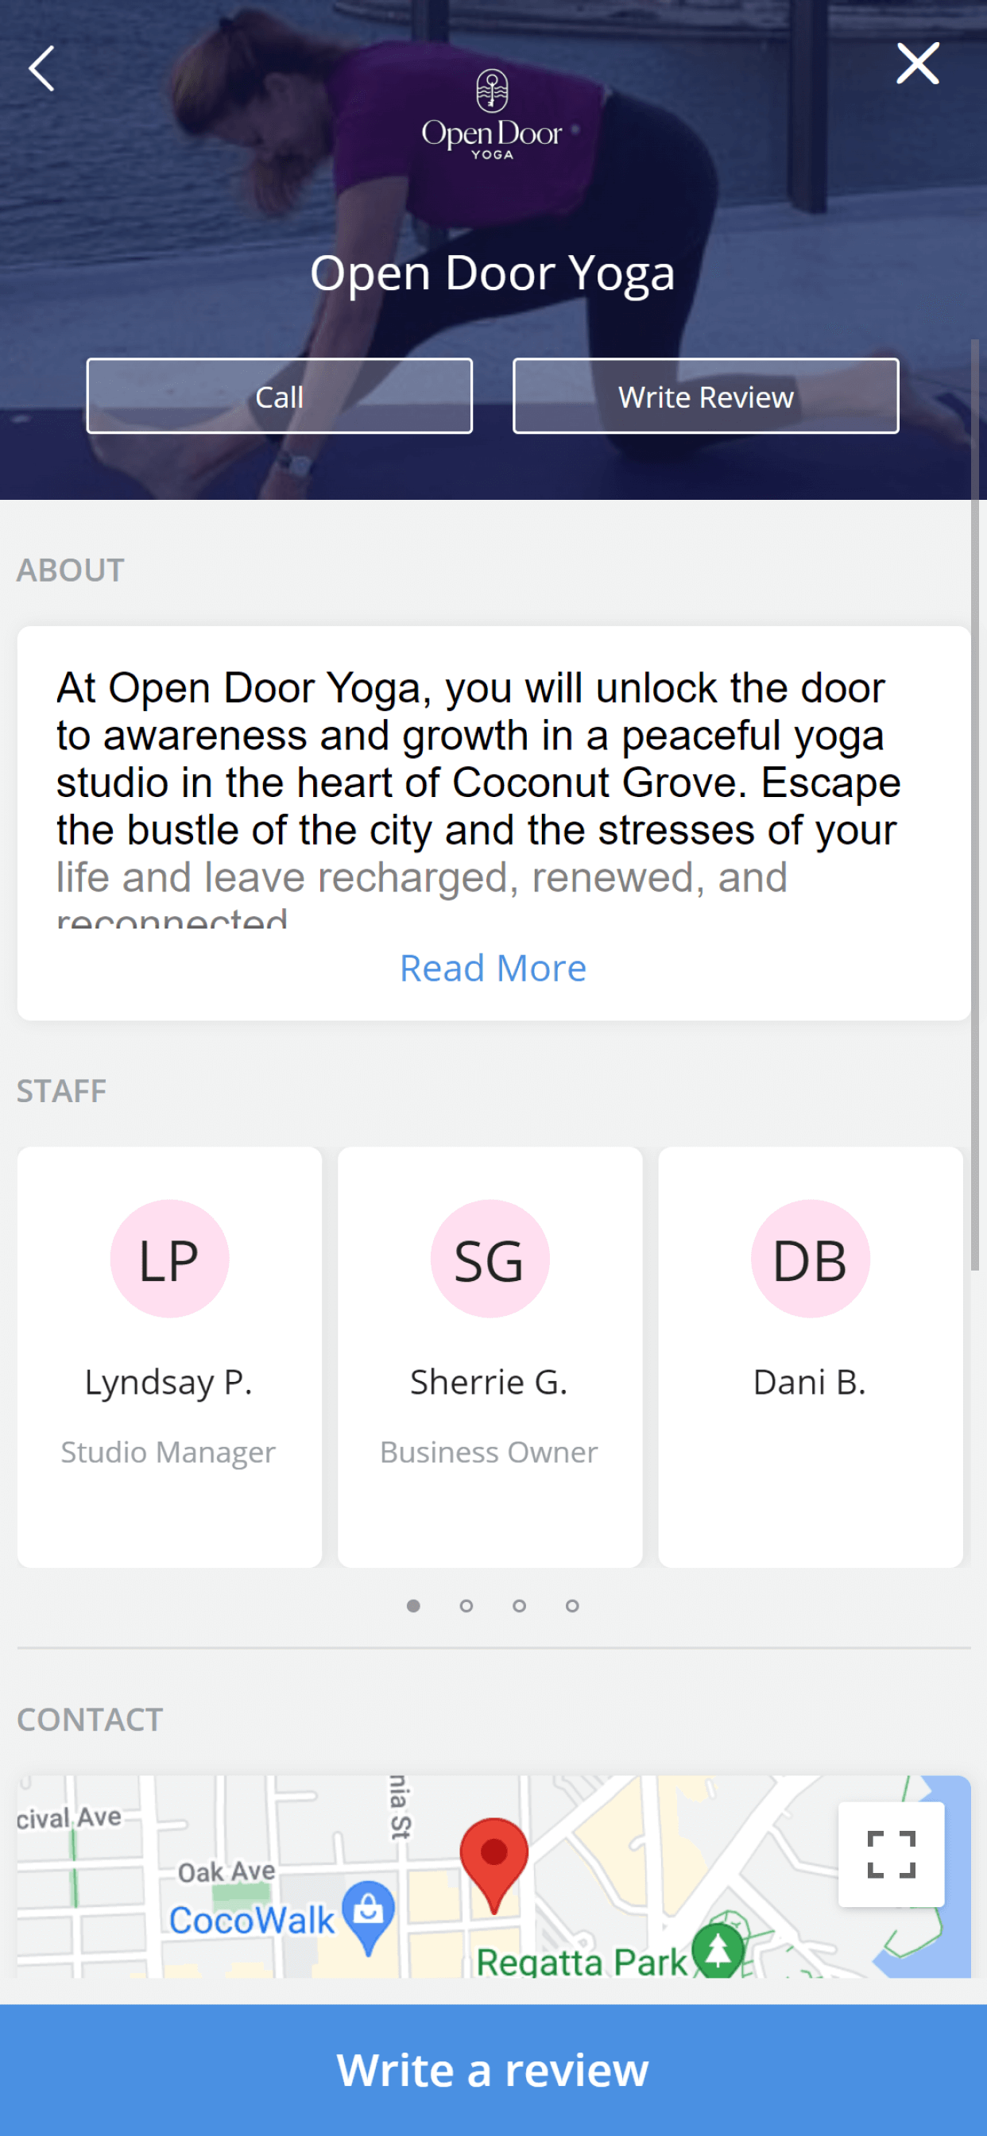Tap the blue Write a review bar

[x=493, y=2070]
